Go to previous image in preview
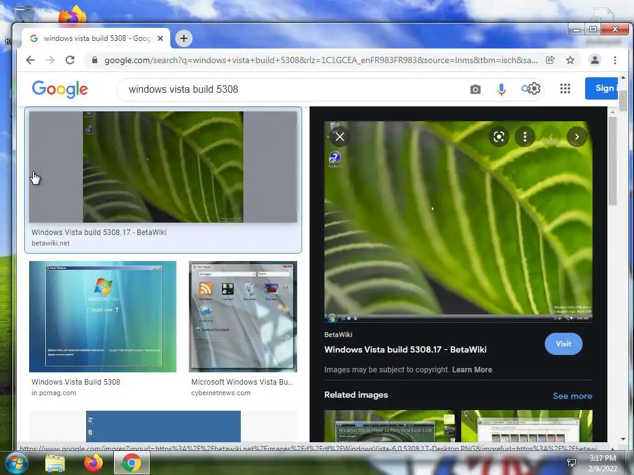Viewport: 634px width, 475px height. [x=551, y=137]
